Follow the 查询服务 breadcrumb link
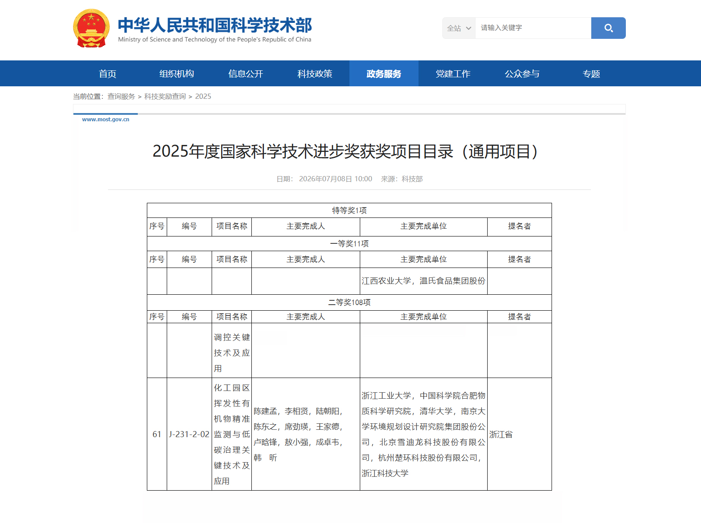The image size is (701, 523). (x=121, y=96)
